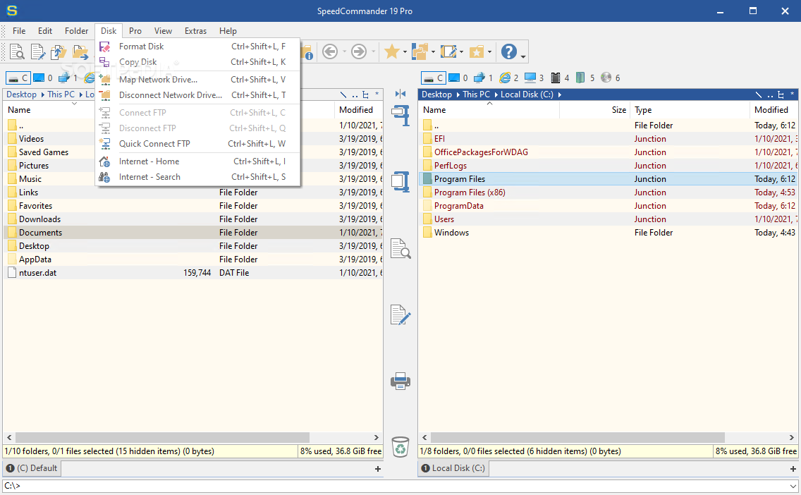
Task: Choose Disconnect Network Drive menu entry
Action: (x=197, y=95)
